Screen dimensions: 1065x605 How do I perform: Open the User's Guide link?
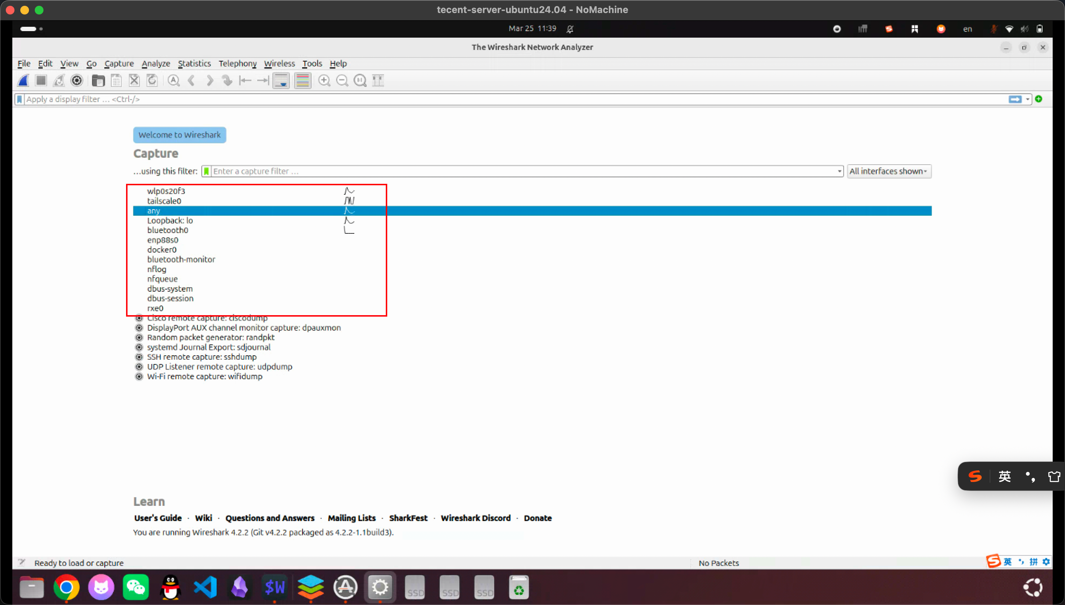(158, 518)
